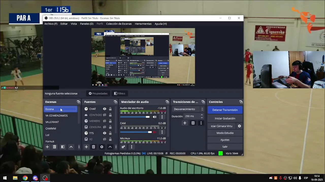
Task: Click Iniciar Grabación button
Action: (x=225, y=118)
